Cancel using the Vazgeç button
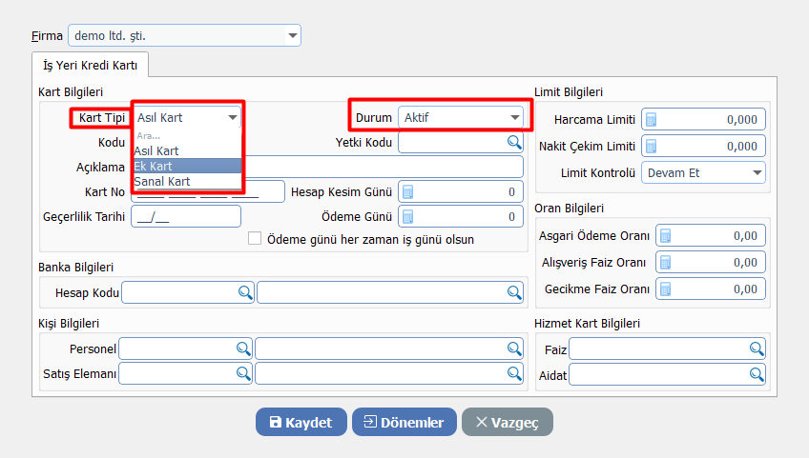This screenshot has height=458, width=809. (507, 423)
